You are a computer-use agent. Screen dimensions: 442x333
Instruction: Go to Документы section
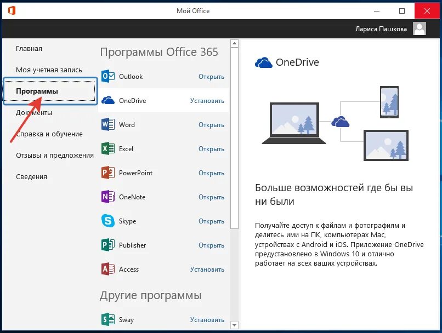point(34,113)
